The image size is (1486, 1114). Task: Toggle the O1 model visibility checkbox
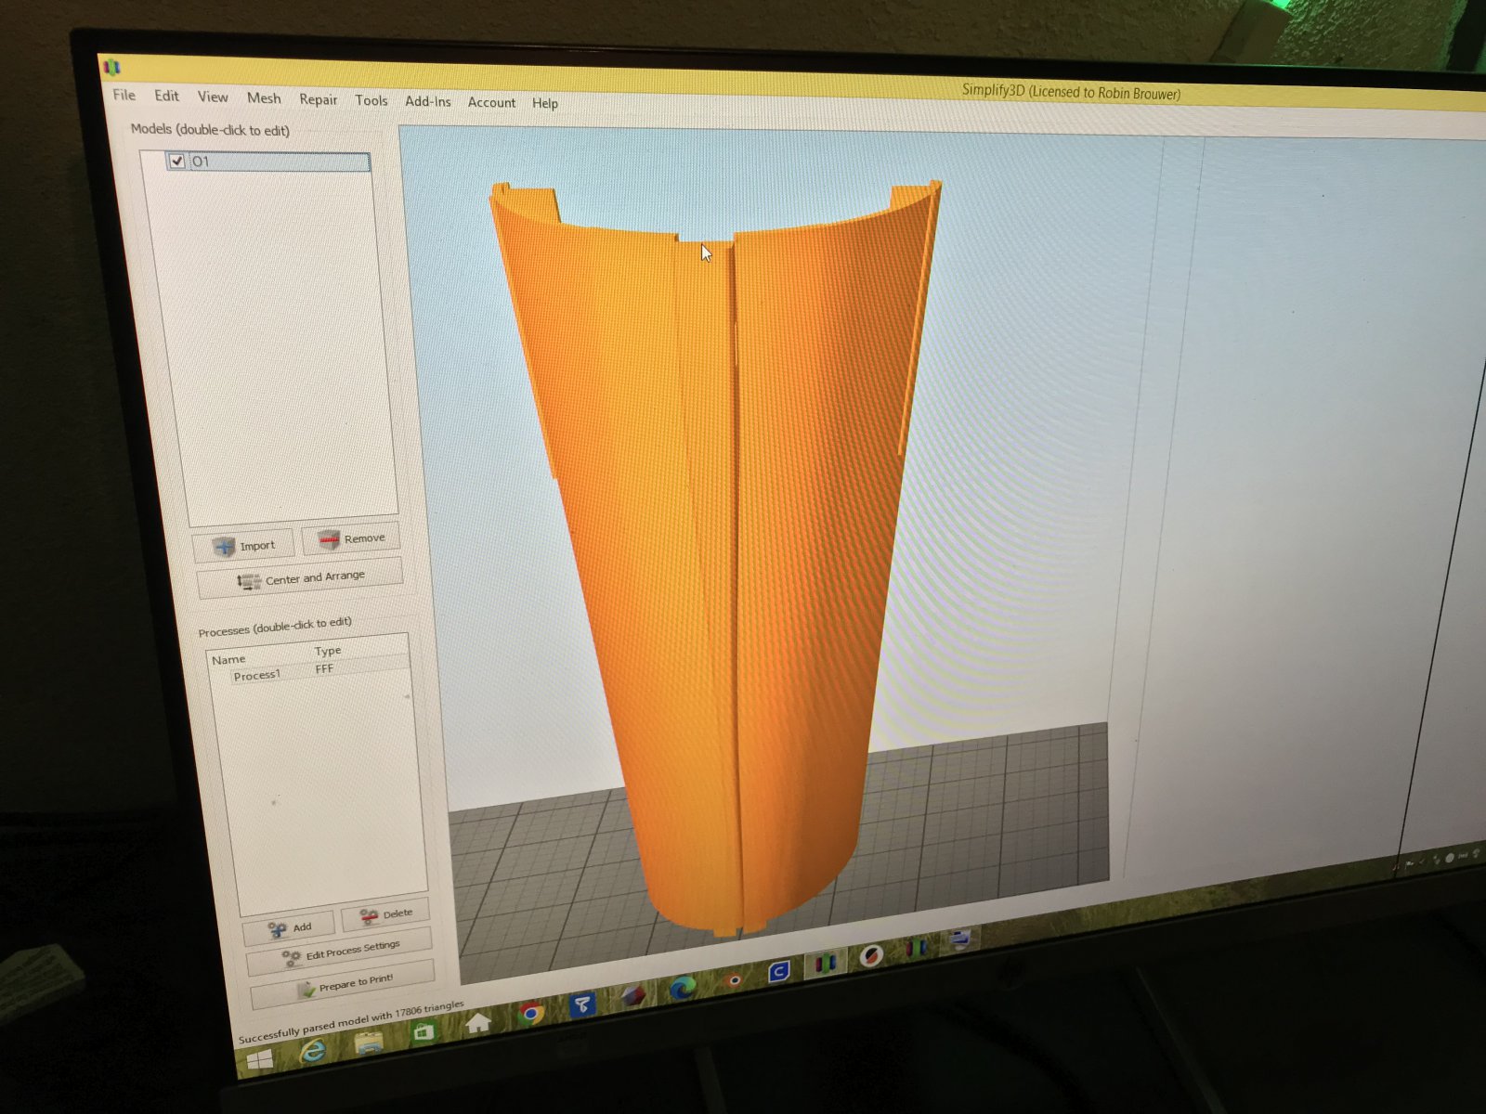(x=176, y=161)
